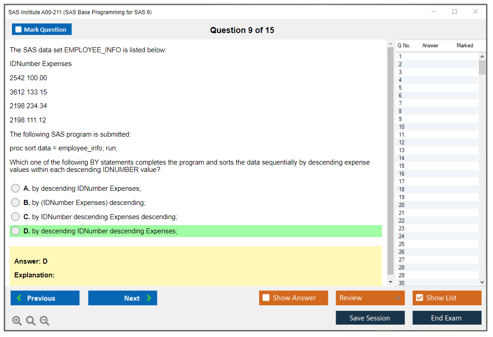Uncheck the Show List checkbox
Viewport: 493px width, 337px height.
(419, 298)
